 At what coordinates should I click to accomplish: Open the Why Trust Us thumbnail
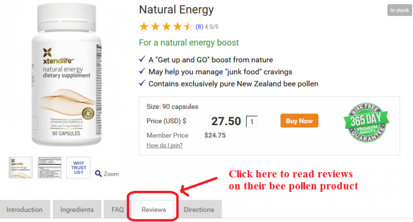[x=78, y=168]
